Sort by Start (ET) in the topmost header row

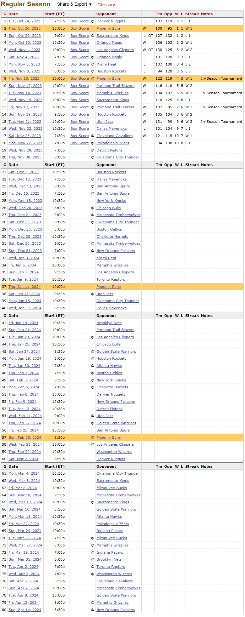(54, 14)
